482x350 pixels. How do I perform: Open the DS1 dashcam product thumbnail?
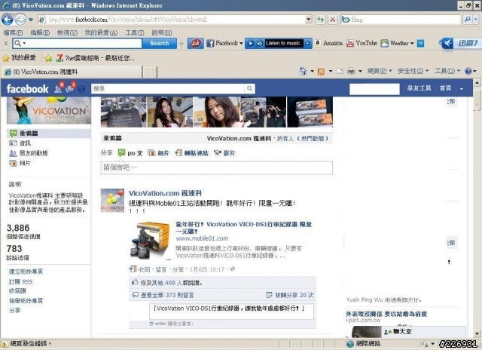(150, 241)
